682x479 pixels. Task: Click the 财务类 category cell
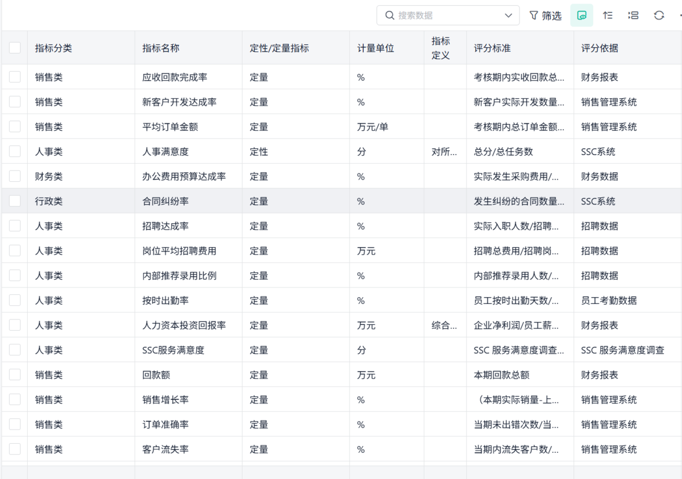(81, 176)
